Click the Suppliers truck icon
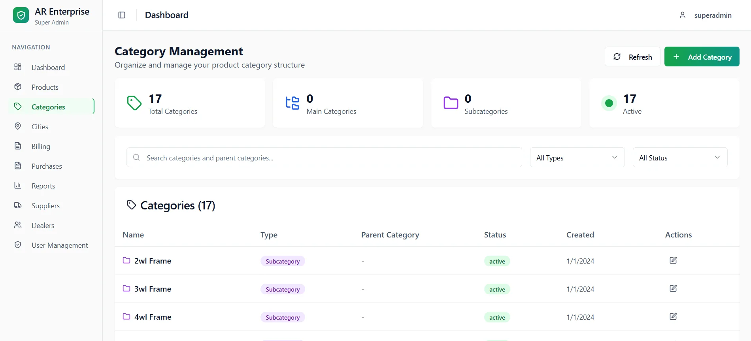 18,205
